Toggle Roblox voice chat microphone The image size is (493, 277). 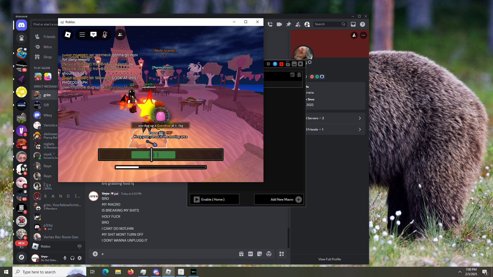click(105, 35)
